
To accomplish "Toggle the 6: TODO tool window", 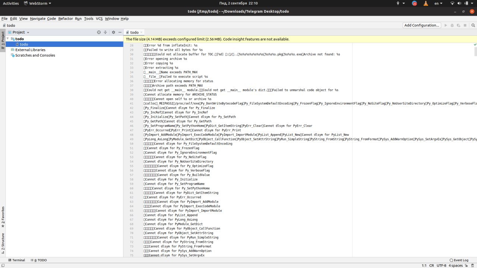I will (39, 260).
